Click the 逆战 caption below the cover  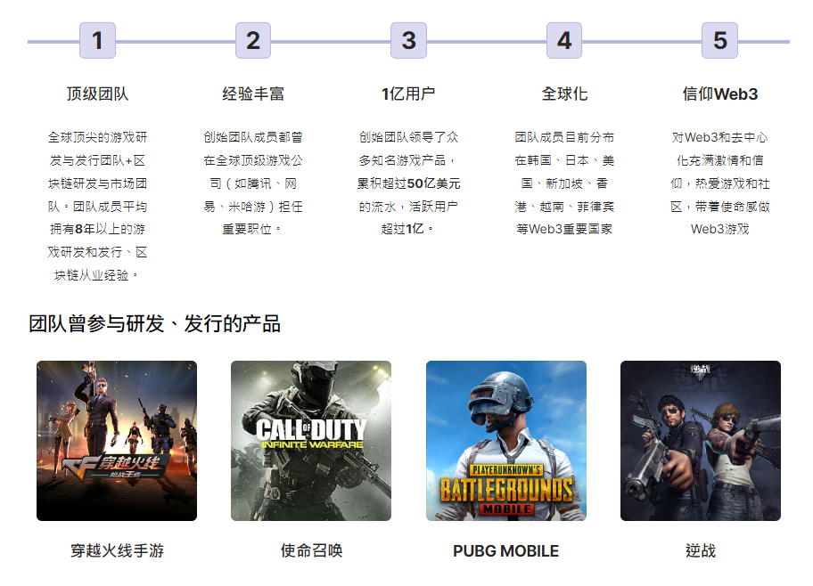click(x=701, y=550)
